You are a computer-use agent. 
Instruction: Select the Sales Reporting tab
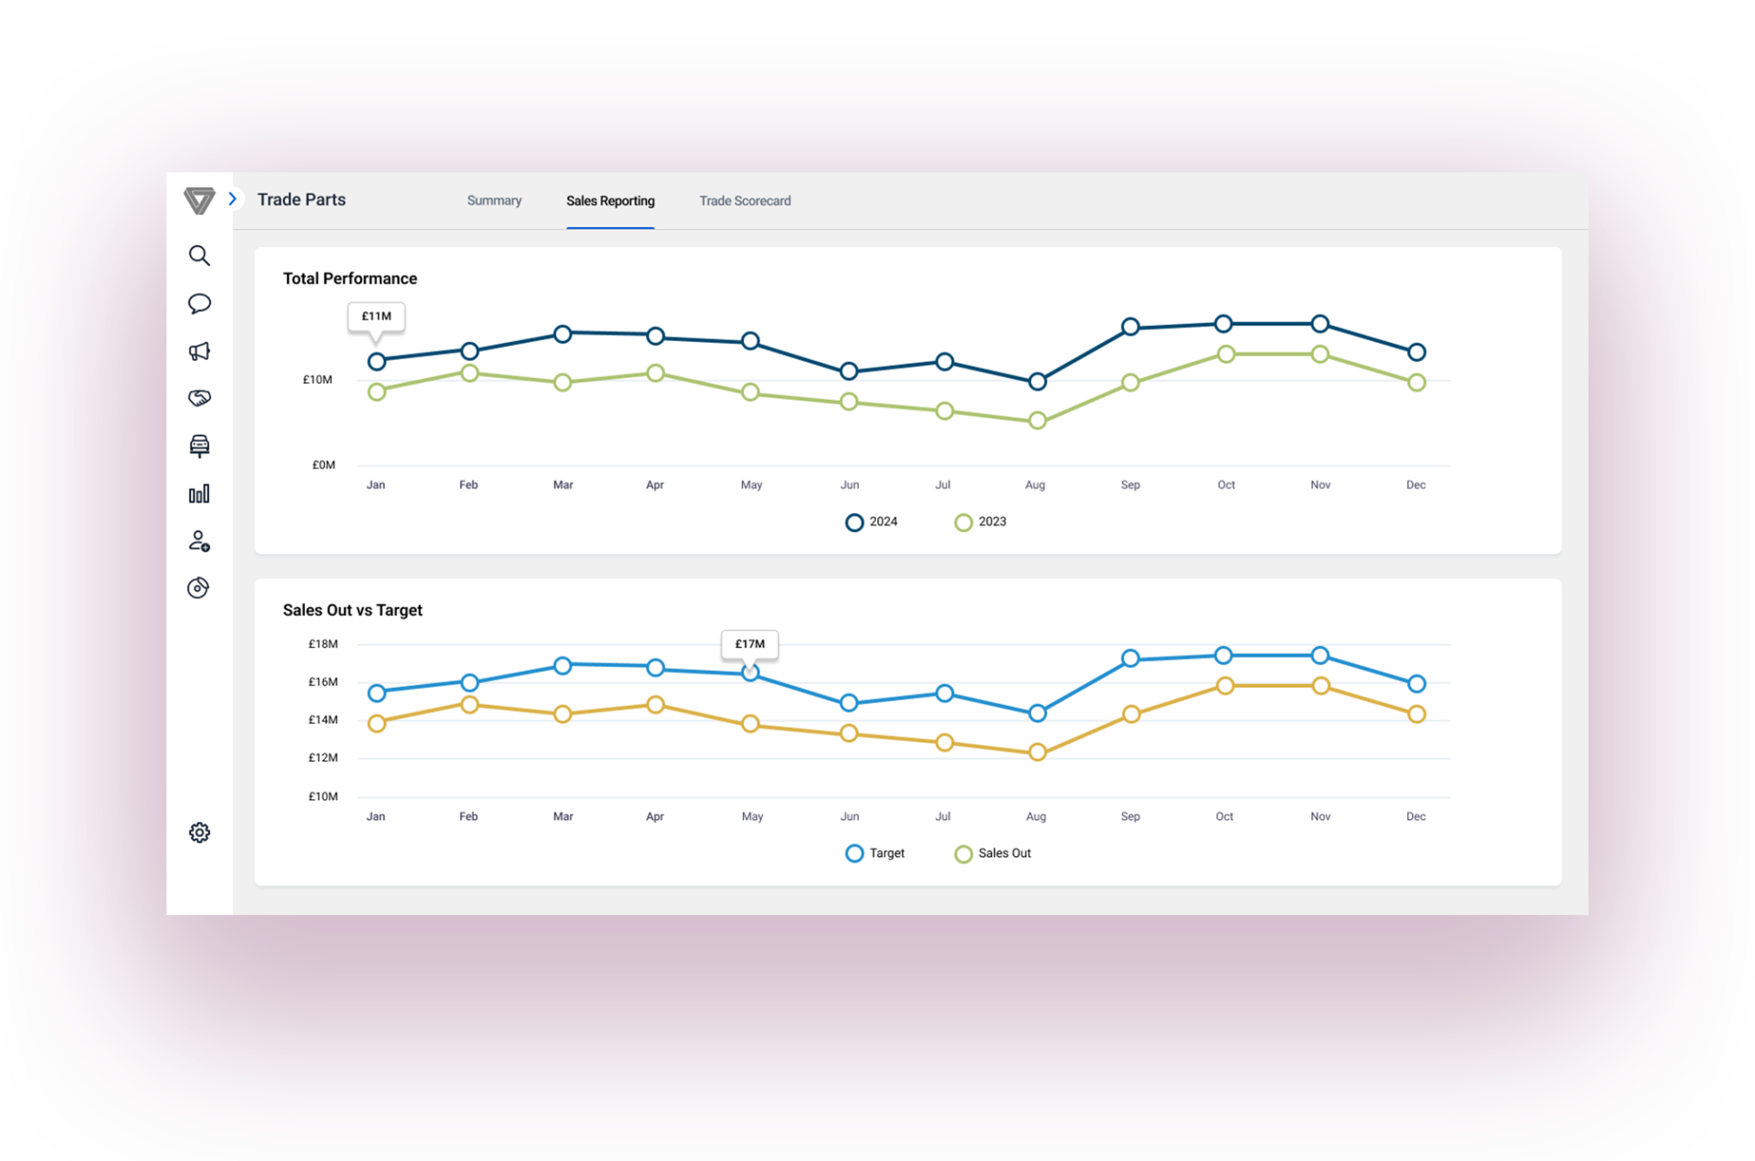[610, 200]
